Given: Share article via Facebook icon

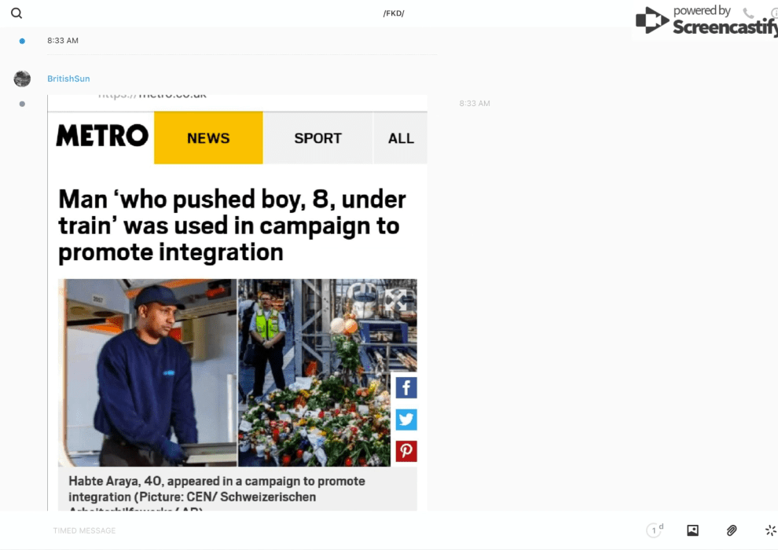Looking at the screenshot, I should [x=406, y=388].
